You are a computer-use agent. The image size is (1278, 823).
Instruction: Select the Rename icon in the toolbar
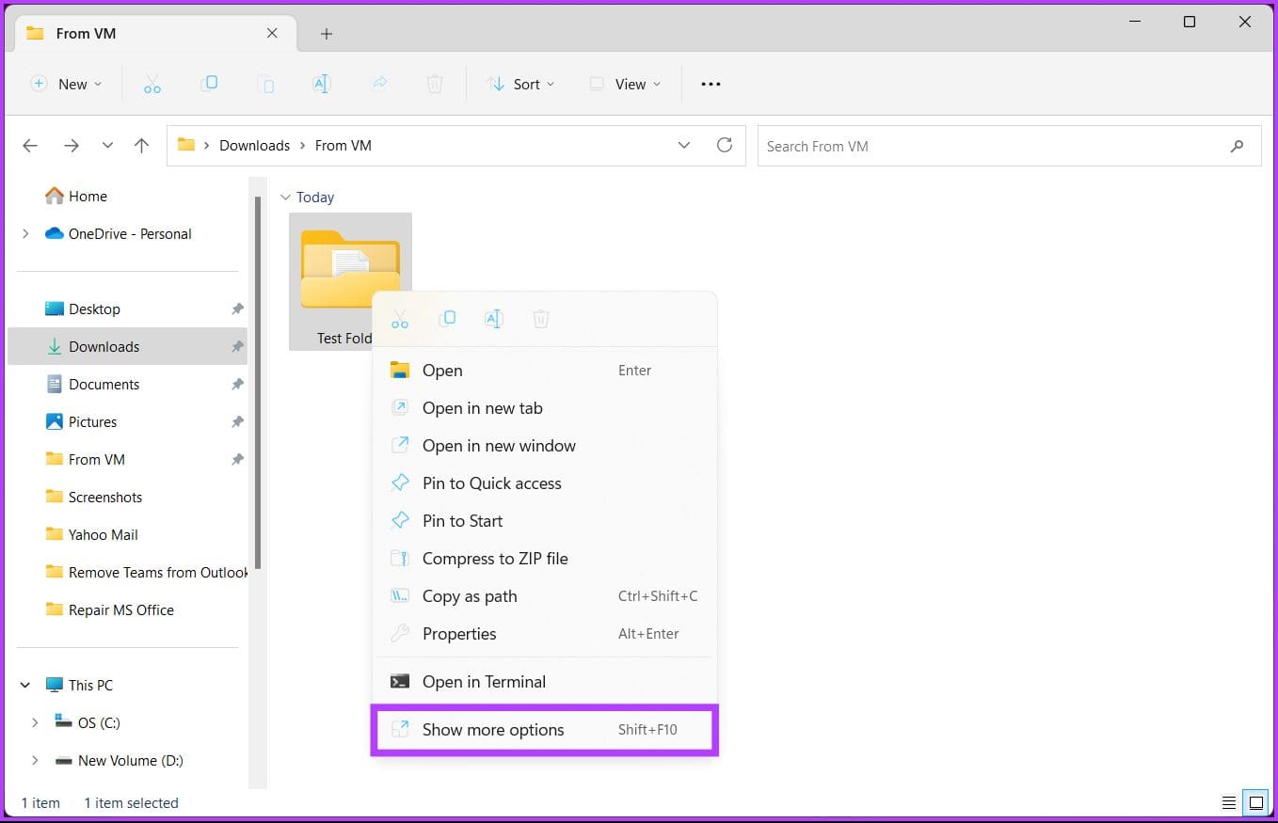(322, 84)
